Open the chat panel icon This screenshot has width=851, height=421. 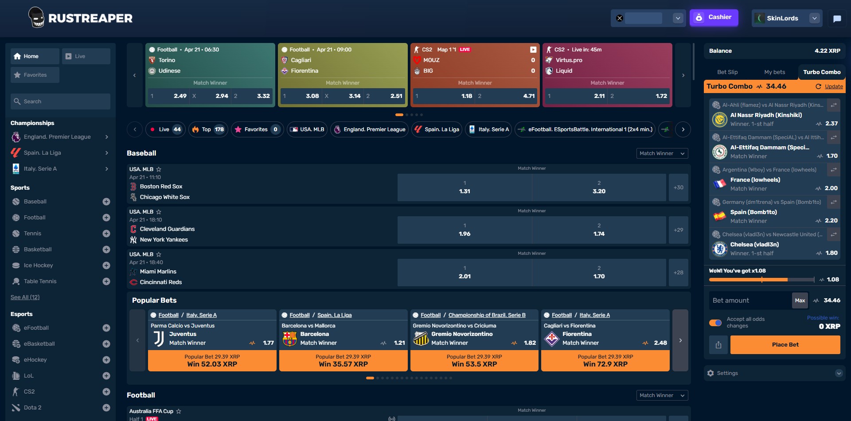coord(837,19)
